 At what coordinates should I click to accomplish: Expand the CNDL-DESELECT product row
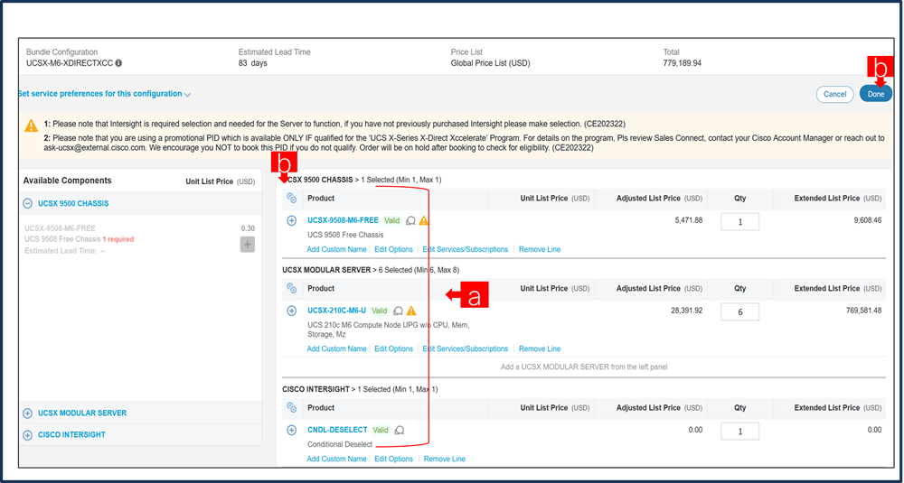[292, 430]
